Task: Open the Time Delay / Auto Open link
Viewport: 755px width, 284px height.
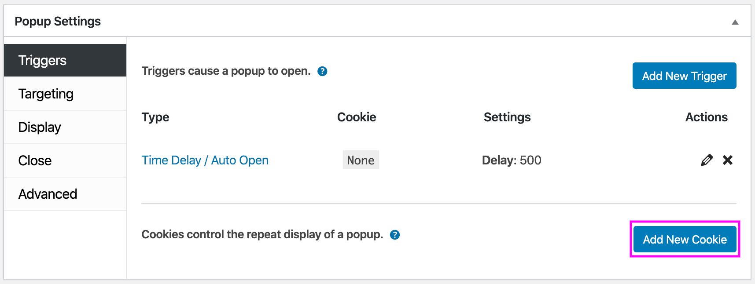Action: click(x=205, y=160)
